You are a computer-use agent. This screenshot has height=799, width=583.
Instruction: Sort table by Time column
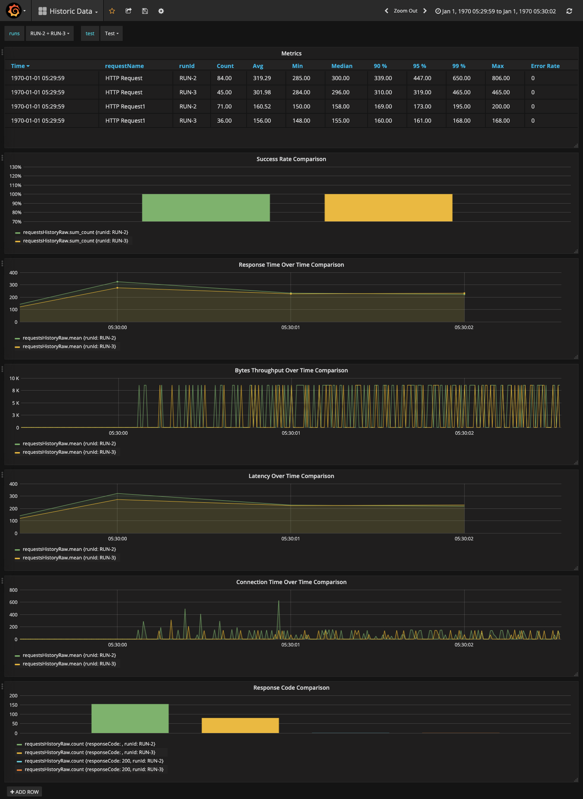point(20,66)
